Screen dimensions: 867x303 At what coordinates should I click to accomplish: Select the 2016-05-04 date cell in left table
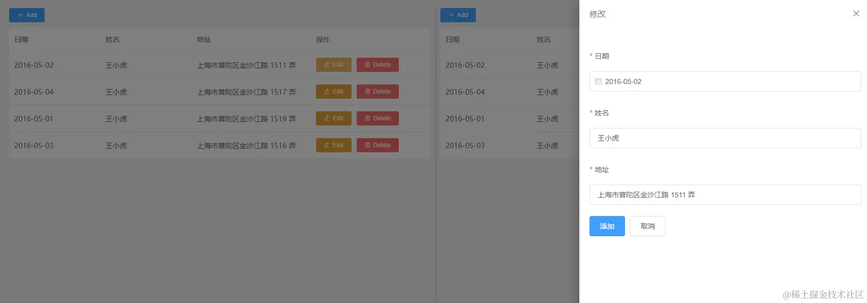coord(34,92)
